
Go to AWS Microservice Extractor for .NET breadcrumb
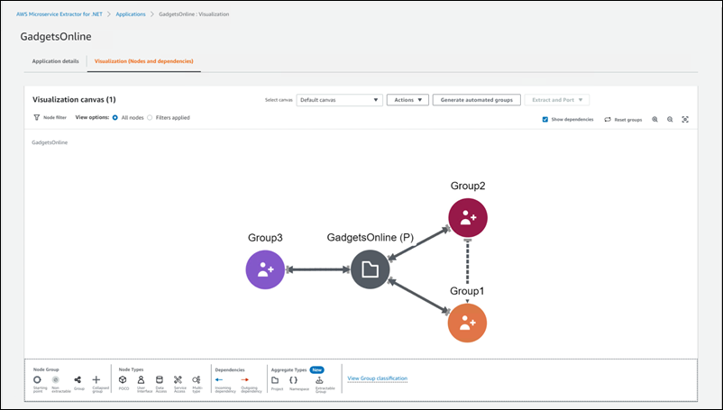click(59, 14)
